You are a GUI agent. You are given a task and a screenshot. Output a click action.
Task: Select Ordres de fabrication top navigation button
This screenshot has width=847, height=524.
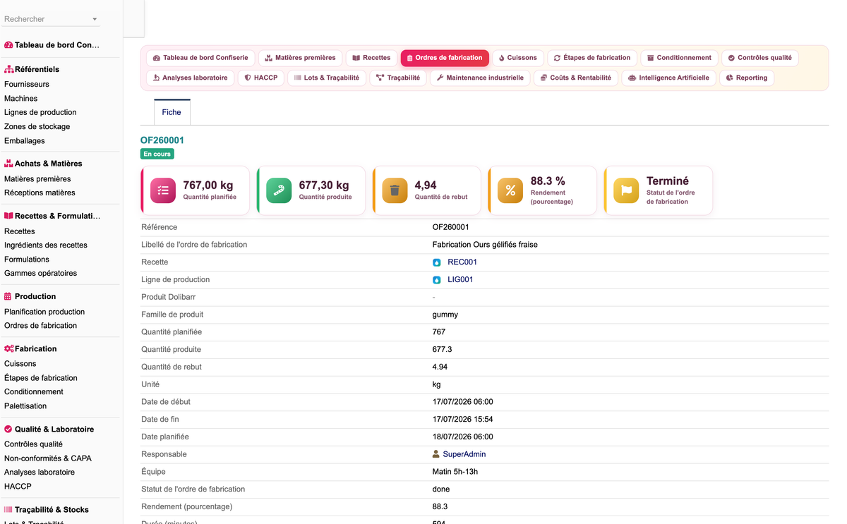(x=445, y=58)
